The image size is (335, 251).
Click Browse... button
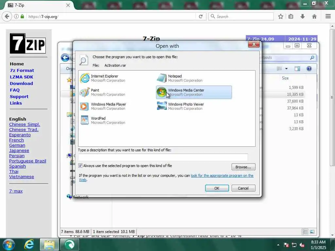[x=243, y=167]
